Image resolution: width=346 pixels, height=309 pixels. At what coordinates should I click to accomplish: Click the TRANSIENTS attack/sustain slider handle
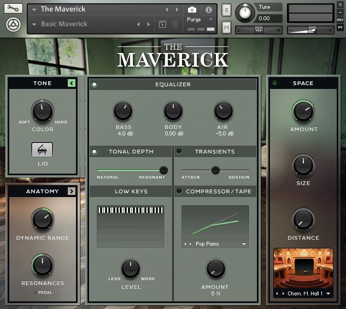coord(215,170)
